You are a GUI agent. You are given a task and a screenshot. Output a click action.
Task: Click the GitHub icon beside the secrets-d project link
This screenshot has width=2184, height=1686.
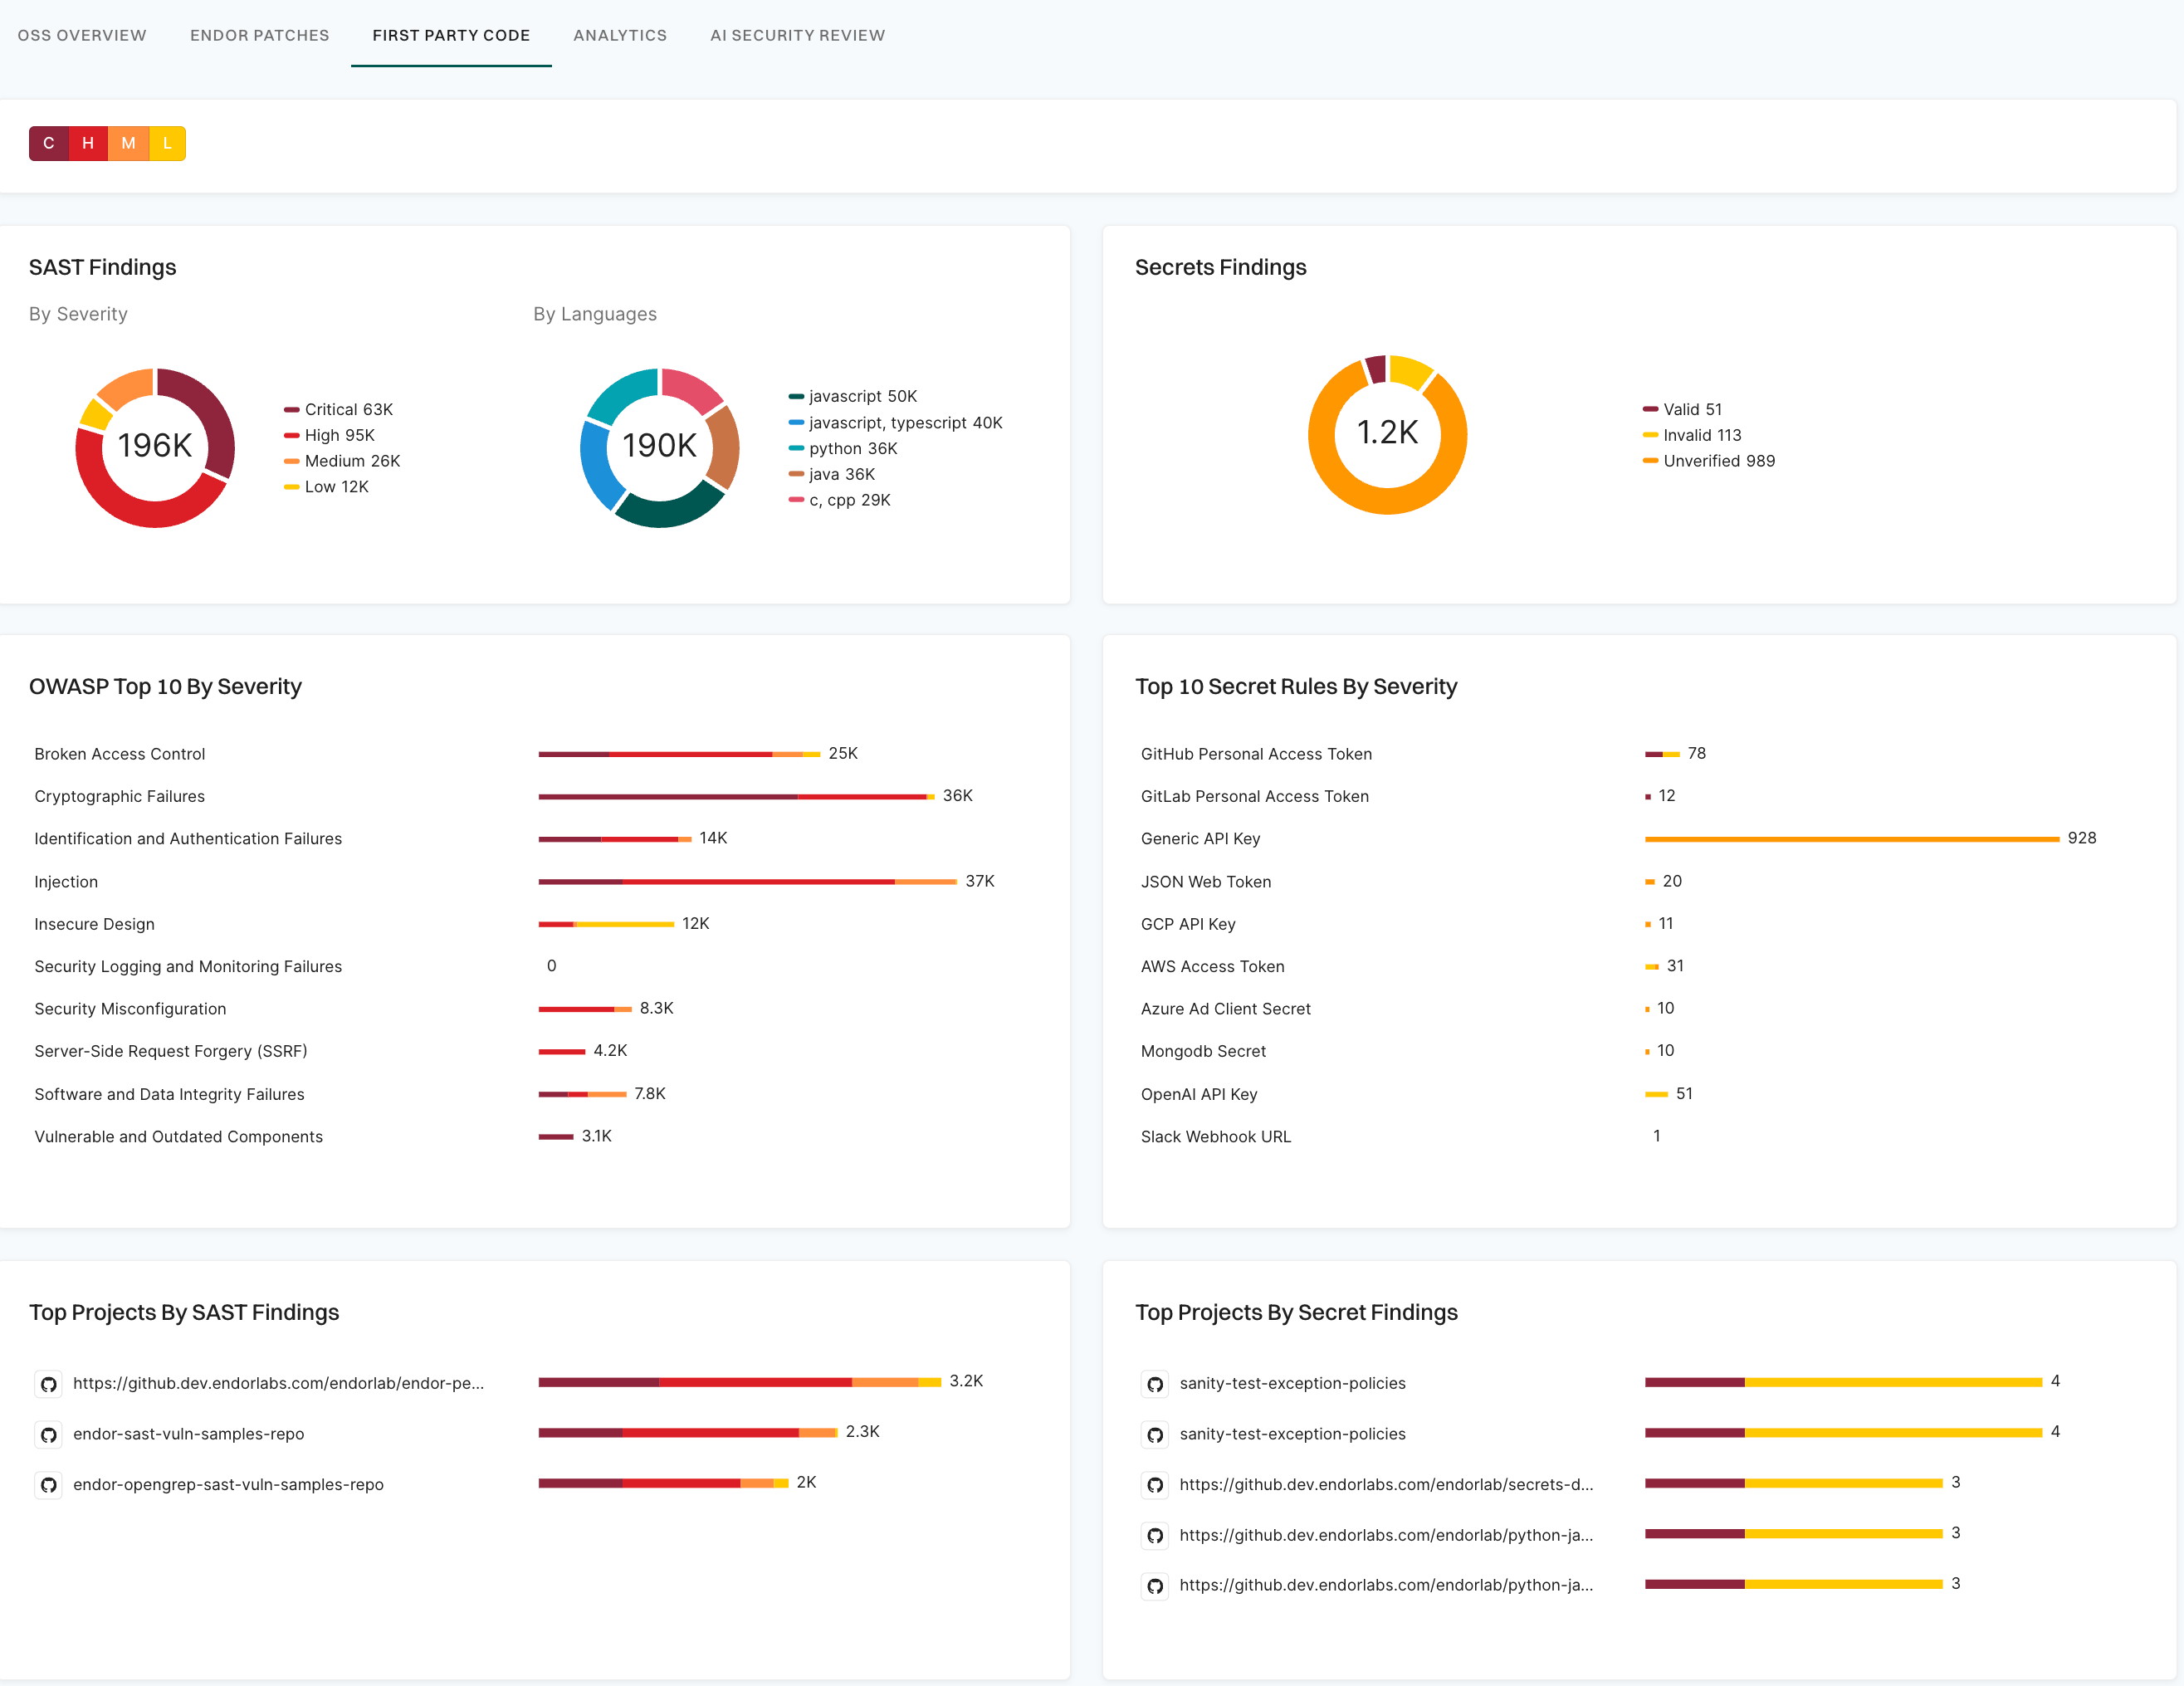(x=1155, y=1485)
